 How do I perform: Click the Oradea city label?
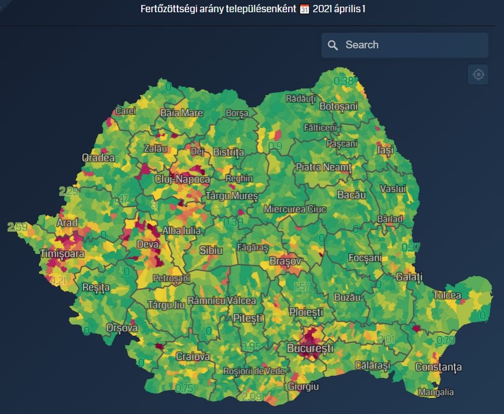pos(98,158)
